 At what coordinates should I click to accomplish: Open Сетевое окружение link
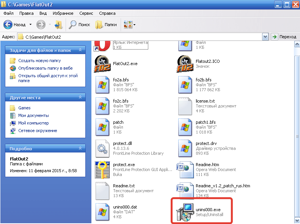point(38,131)
